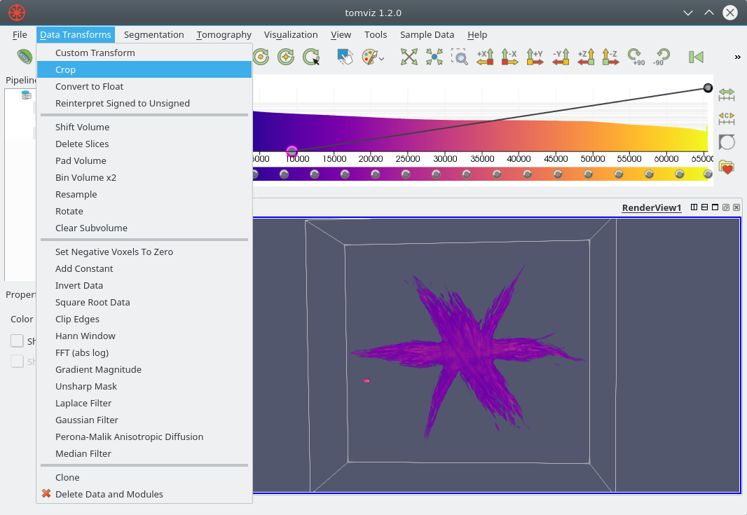Toggle the disabled second checkbox under Color
The image size is (747, 515).
click(x=17, y=361)
